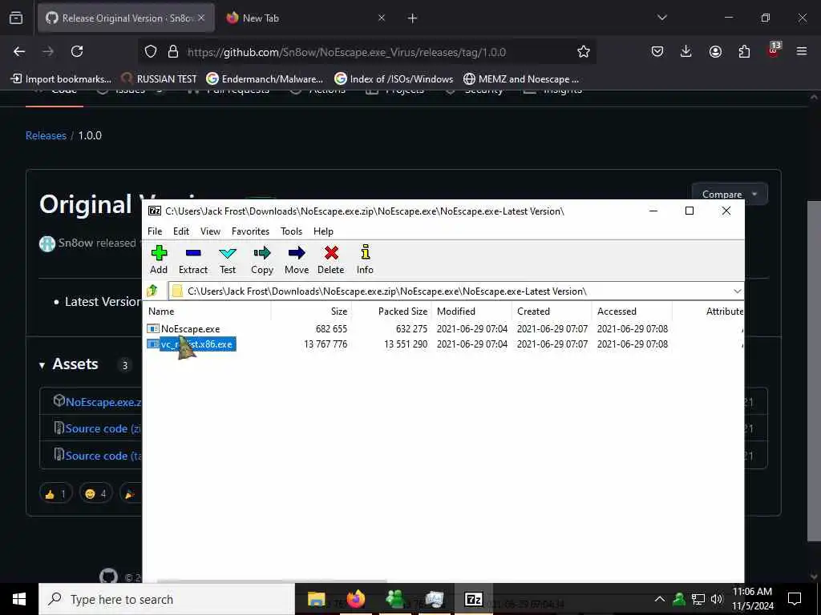Open the Index of /ISOs/Windows bookmark
The image size is (821, 615).
tap(394, 79)
